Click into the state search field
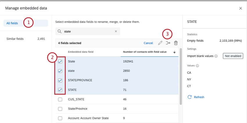 tap(87, 32)
